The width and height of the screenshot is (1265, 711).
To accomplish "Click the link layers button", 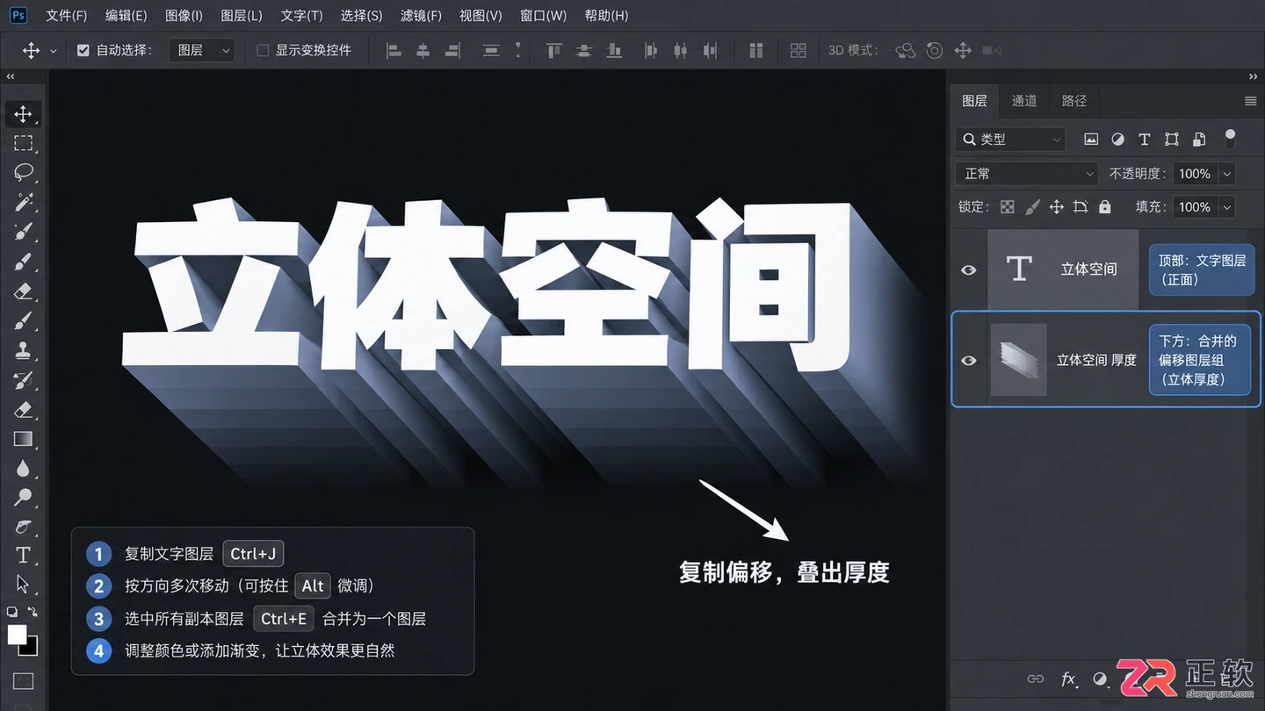I will coord(1036,679).
